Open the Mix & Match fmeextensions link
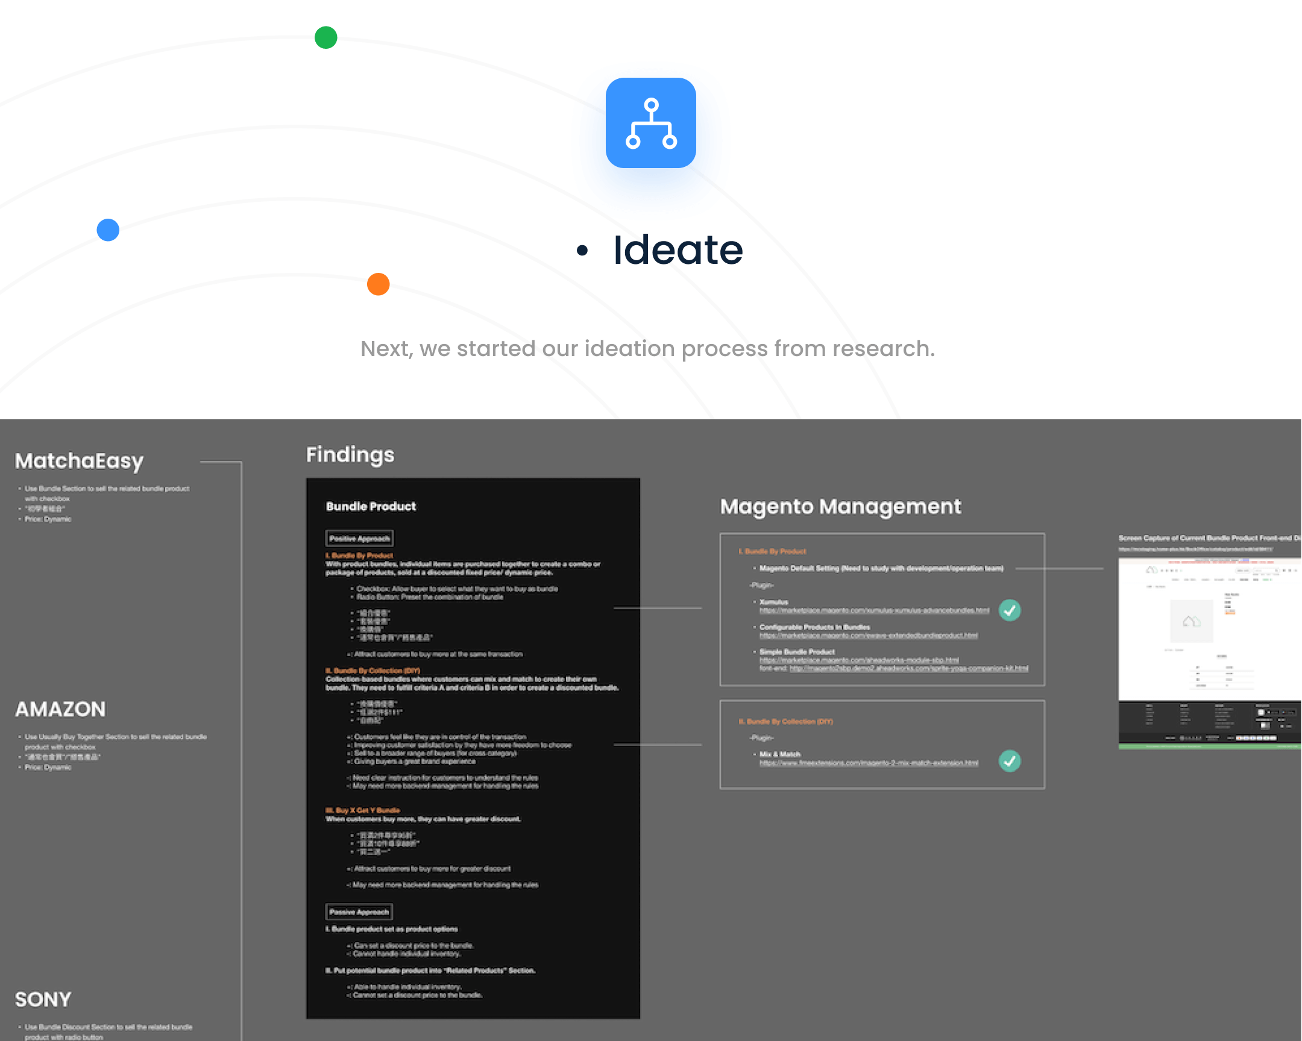Image resolution: width=1302 pixels, height=1041 pixels. point(869,763)
